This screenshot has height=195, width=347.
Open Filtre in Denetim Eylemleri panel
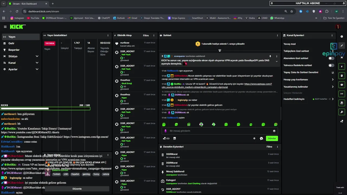[269, 147]
